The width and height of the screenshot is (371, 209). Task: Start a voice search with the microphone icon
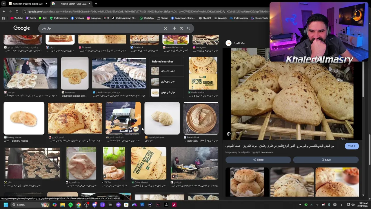tap(174, 28)
